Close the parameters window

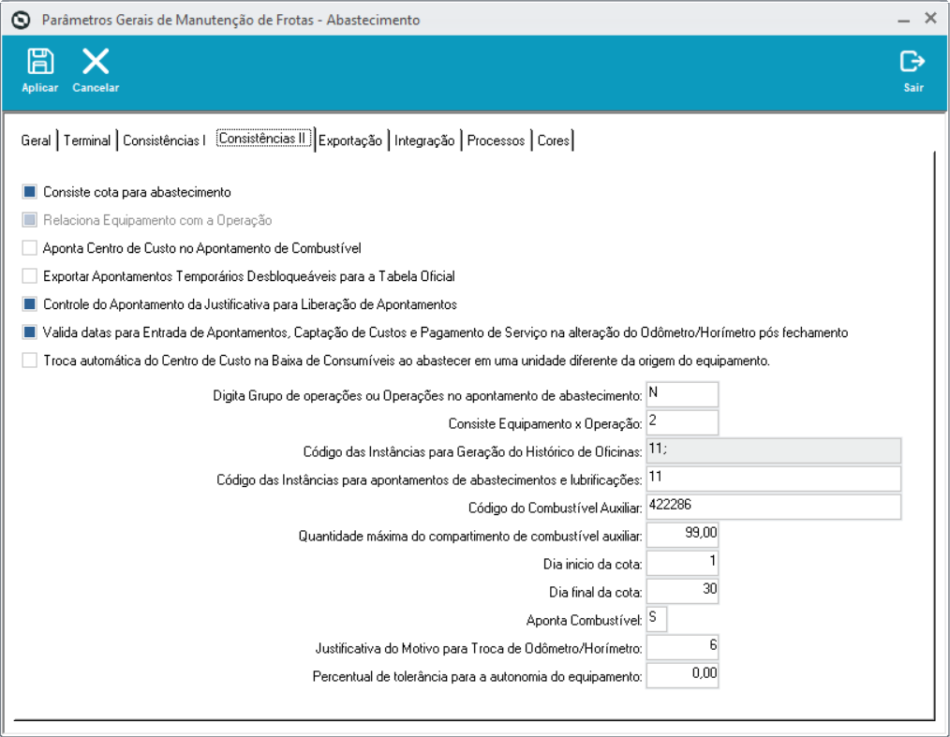coord(930,19)
